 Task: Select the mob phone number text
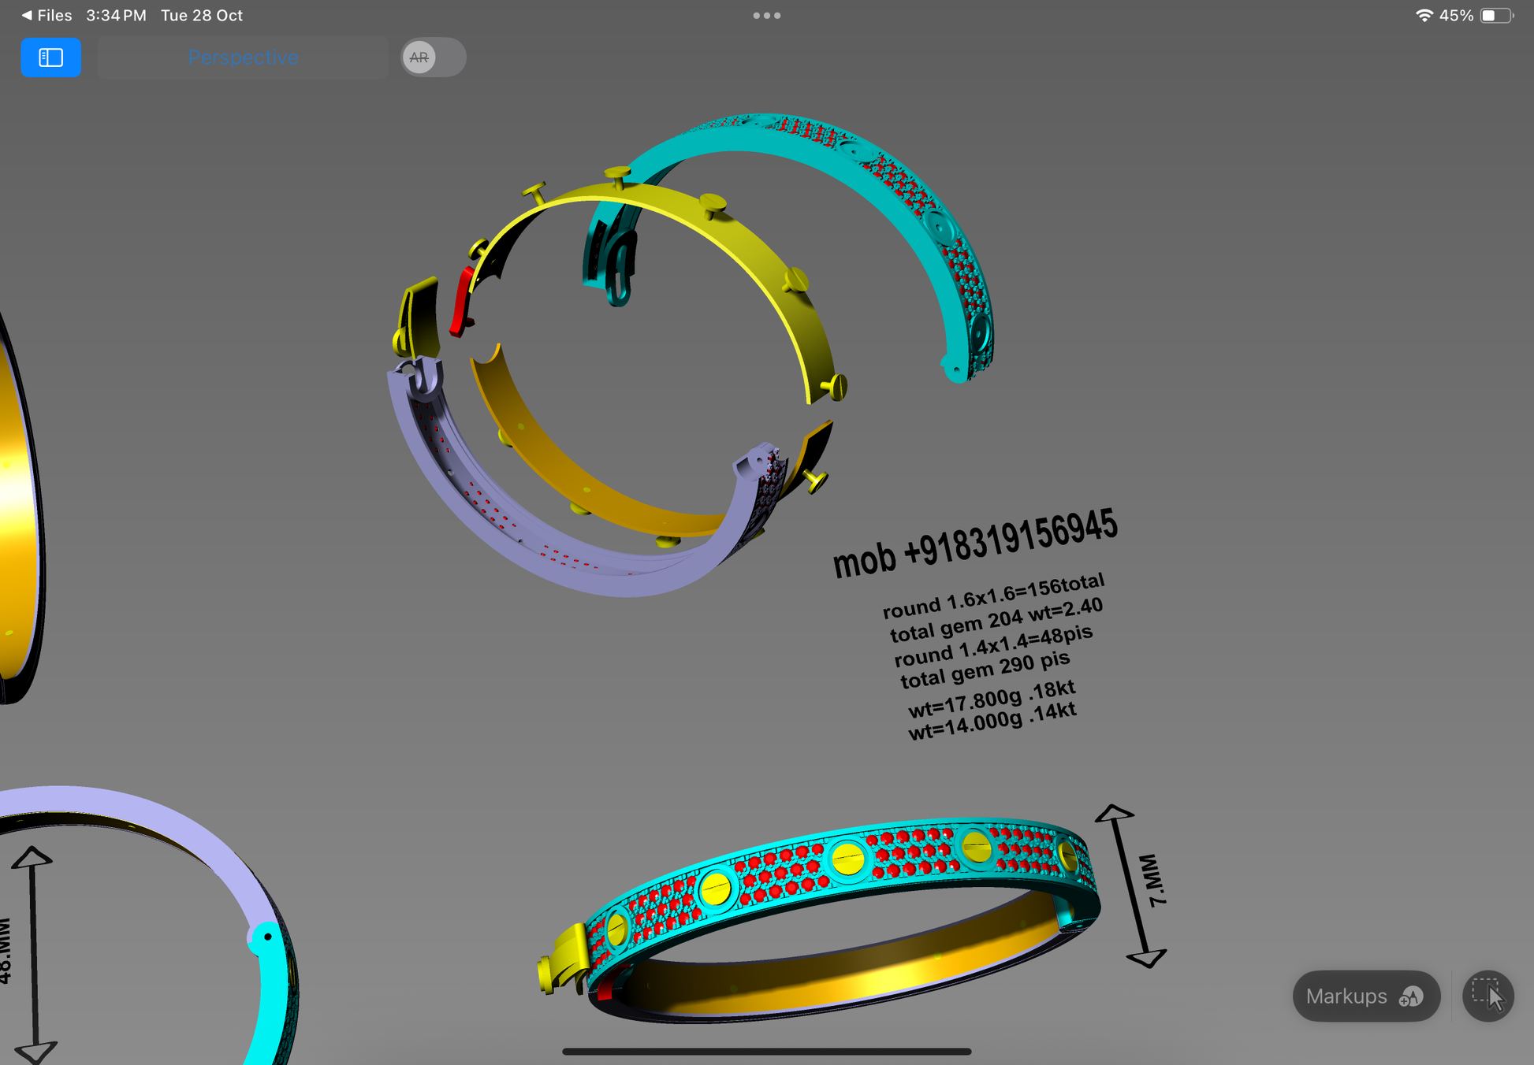coord(974,545)
